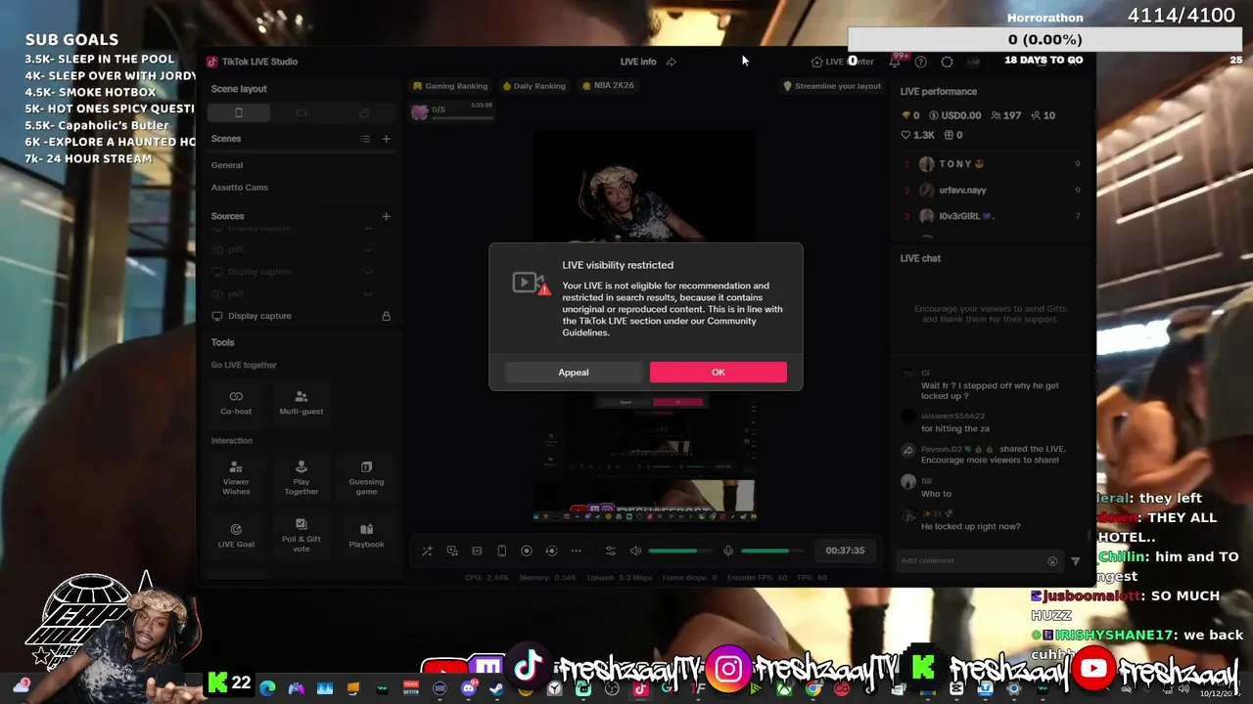Open Steam from the taskbar
This screenshot has width=1253, height=704.
point(496,689)
